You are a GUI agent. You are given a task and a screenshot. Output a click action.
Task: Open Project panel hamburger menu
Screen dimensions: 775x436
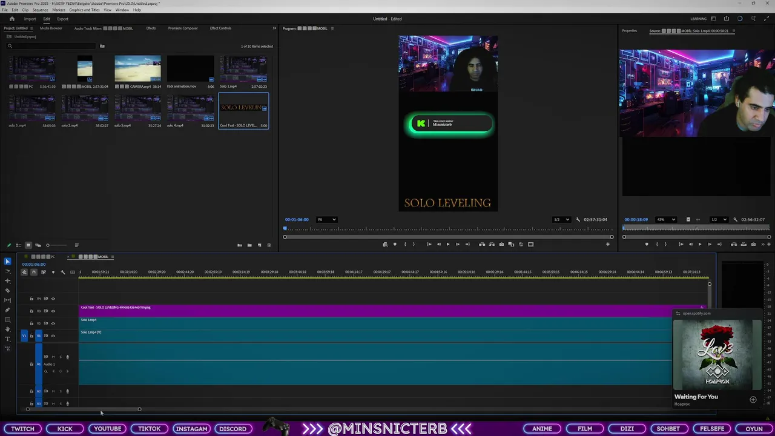point(32,28)
